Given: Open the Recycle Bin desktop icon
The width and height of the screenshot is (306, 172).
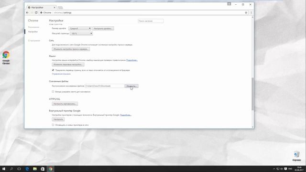Looking at the screenshot, I should pos(296,156).
